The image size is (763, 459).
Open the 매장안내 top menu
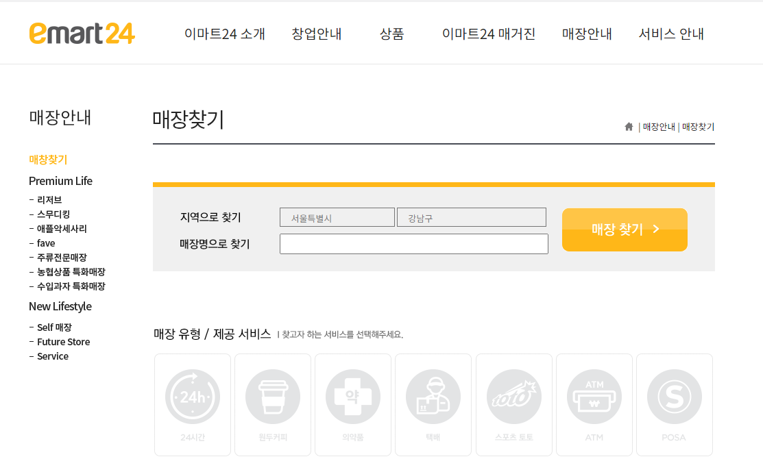(x=587, y=34)
